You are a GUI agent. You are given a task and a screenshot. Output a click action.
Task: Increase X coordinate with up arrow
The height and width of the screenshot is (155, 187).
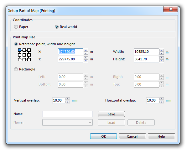coord(86,50)
